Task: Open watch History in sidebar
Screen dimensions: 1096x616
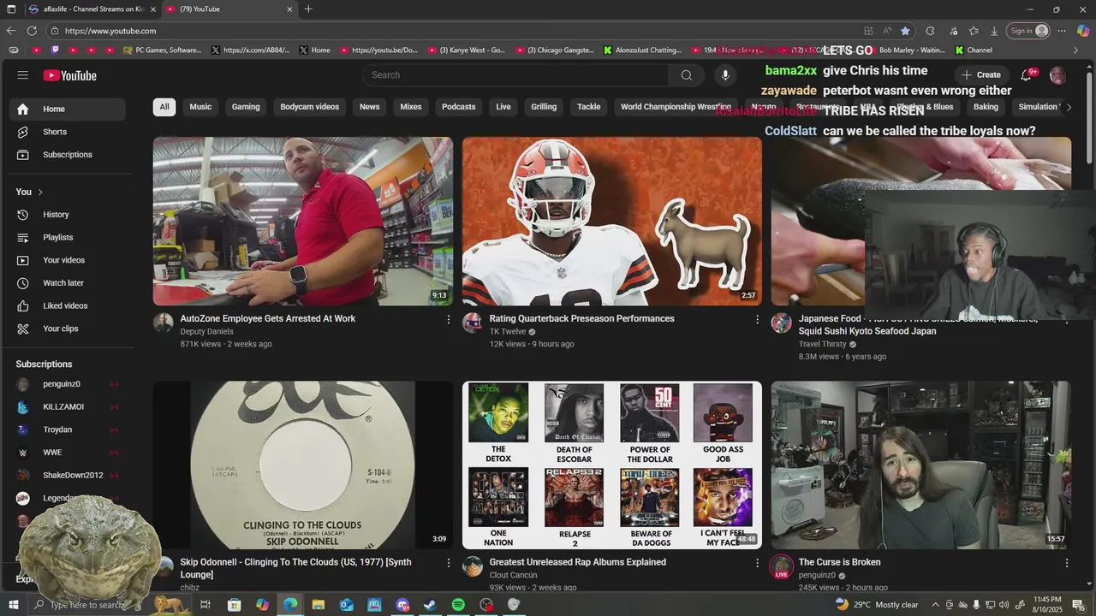Action: click(68, 215)
